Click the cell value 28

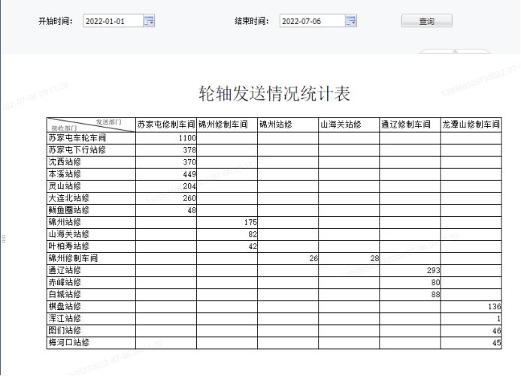[374, 259]
